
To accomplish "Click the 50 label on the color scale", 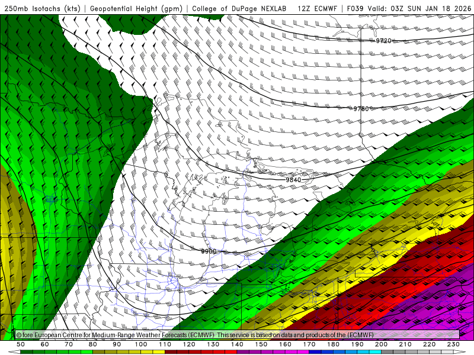I will 21,344.
